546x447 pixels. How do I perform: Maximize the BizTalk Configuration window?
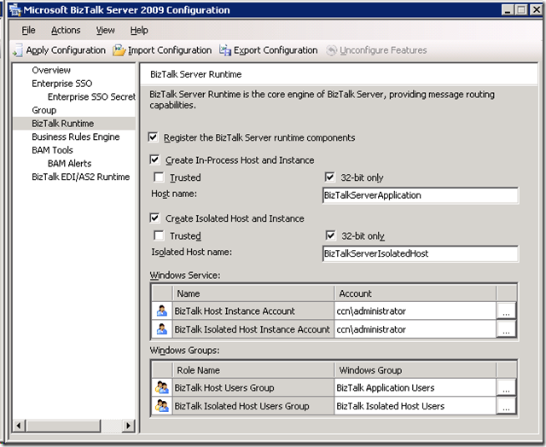click(x=521, y=9)
